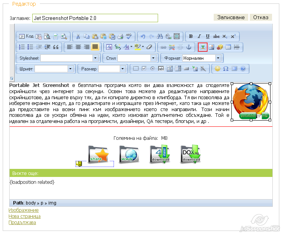The image size is (282, 234).
Task: Insert Flash object icon
Action: tap(220, 47)
